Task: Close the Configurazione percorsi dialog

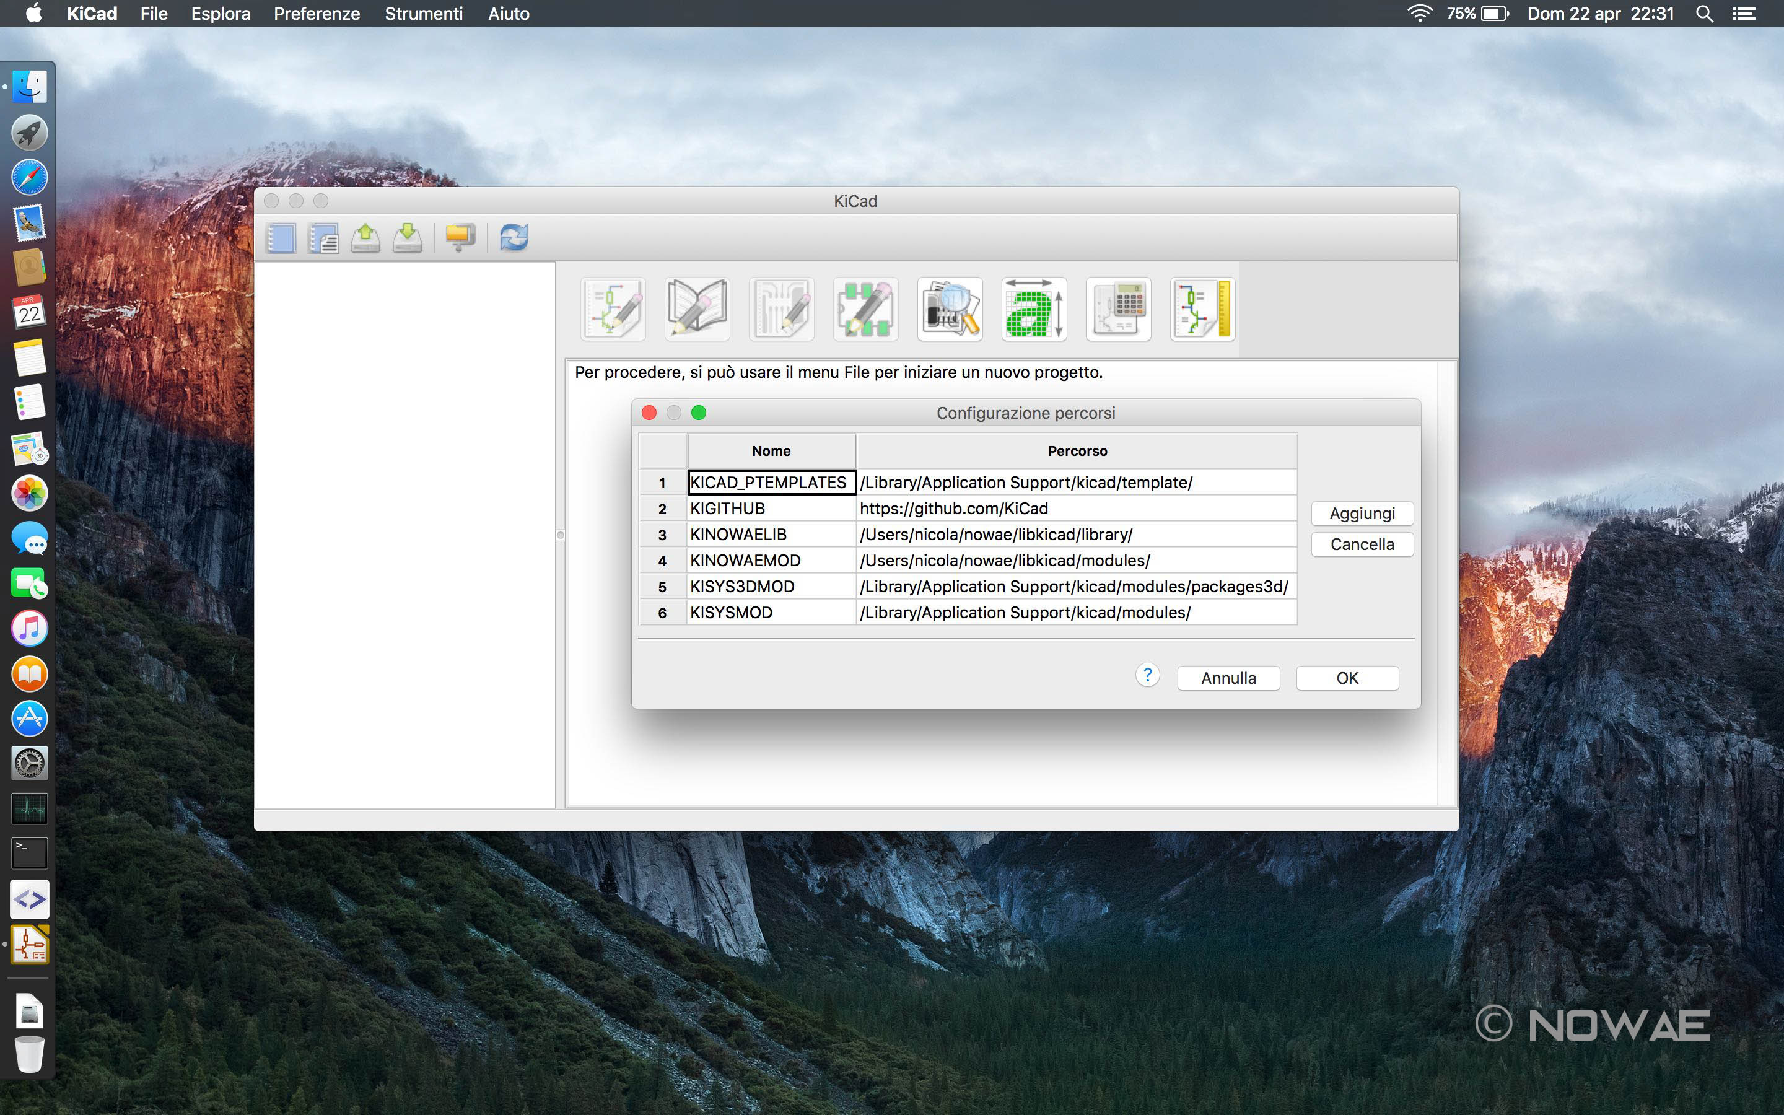Action: (649, 412)
